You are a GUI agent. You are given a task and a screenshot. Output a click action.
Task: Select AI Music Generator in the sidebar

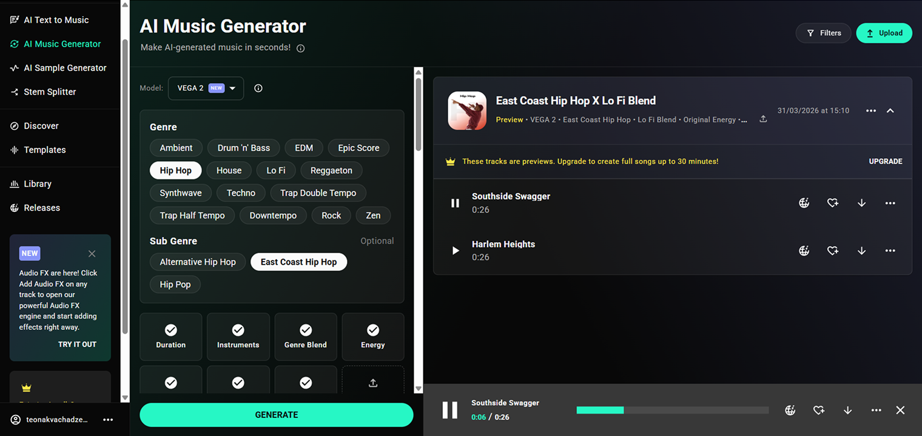pos(56,44)
